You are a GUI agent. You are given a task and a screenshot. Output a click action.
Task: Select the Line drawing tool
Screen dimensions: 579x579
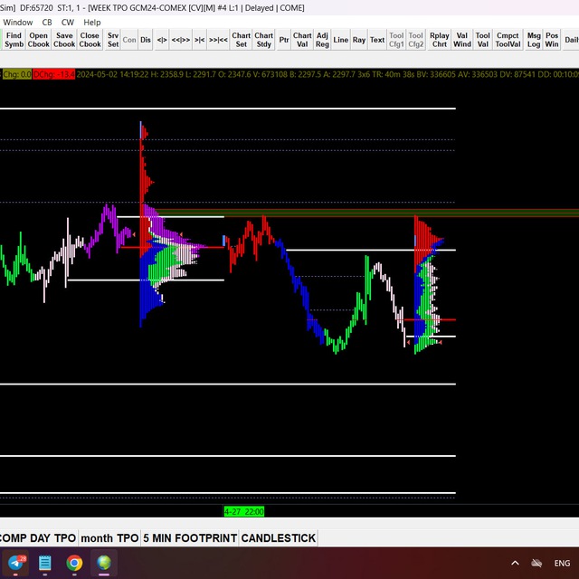tap(340, 40)
